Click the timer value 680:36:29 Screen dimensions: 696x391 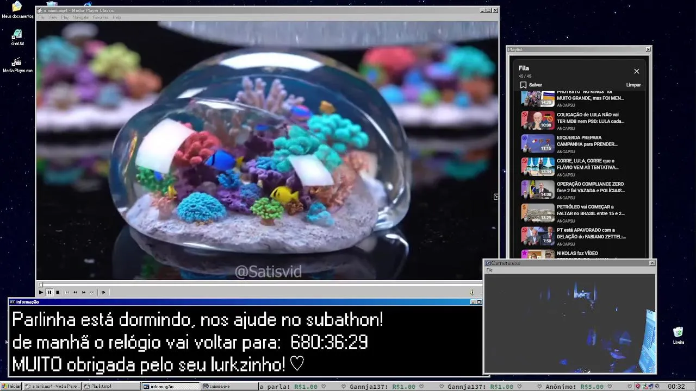point(329,343)
